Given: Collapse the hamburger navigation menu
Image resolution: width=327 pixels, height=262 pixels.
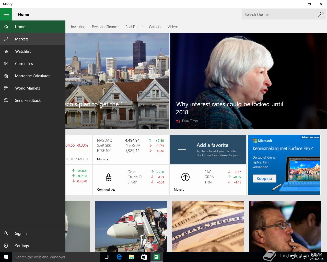Looking at the screenshot, I should point(6,14).
